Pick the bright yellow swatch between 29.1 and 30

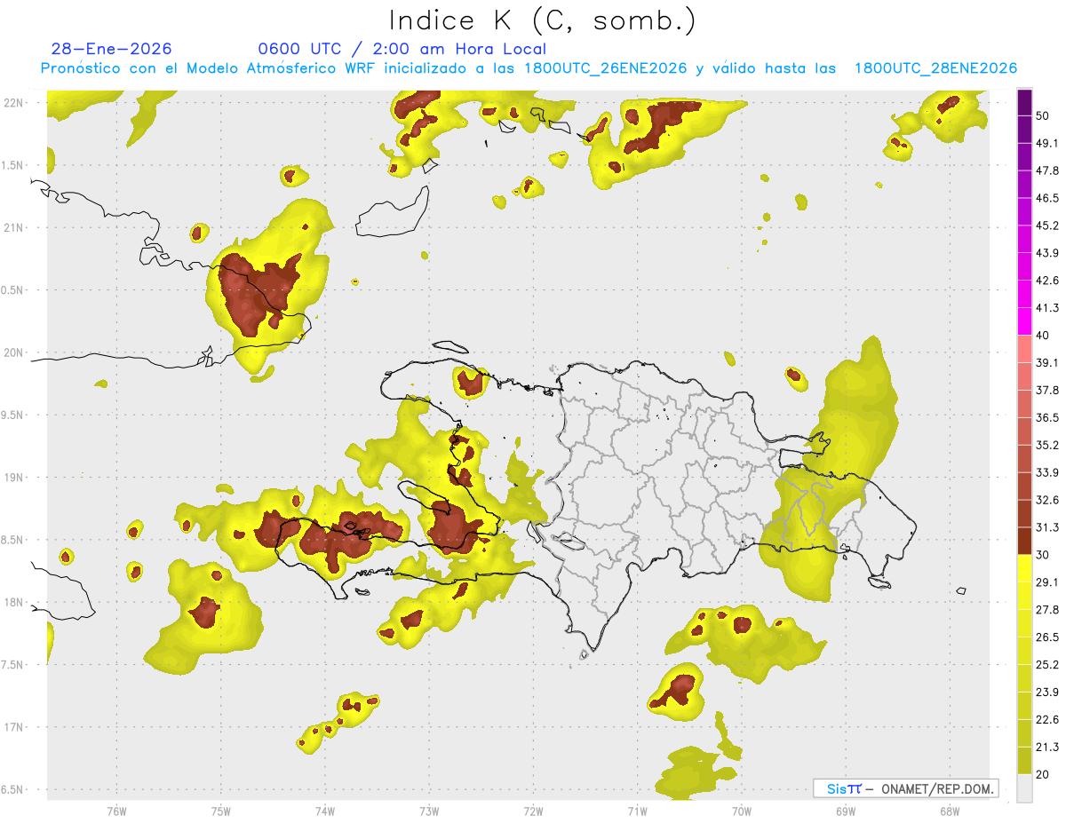[1025, 569]
